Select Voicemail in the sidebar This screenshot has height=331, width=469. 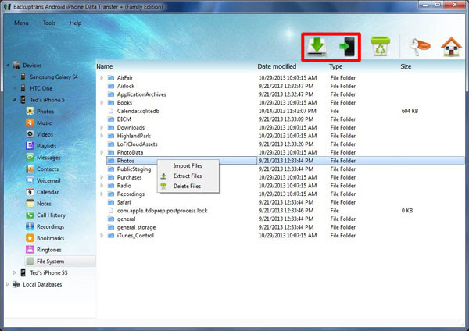coord(48,181)
